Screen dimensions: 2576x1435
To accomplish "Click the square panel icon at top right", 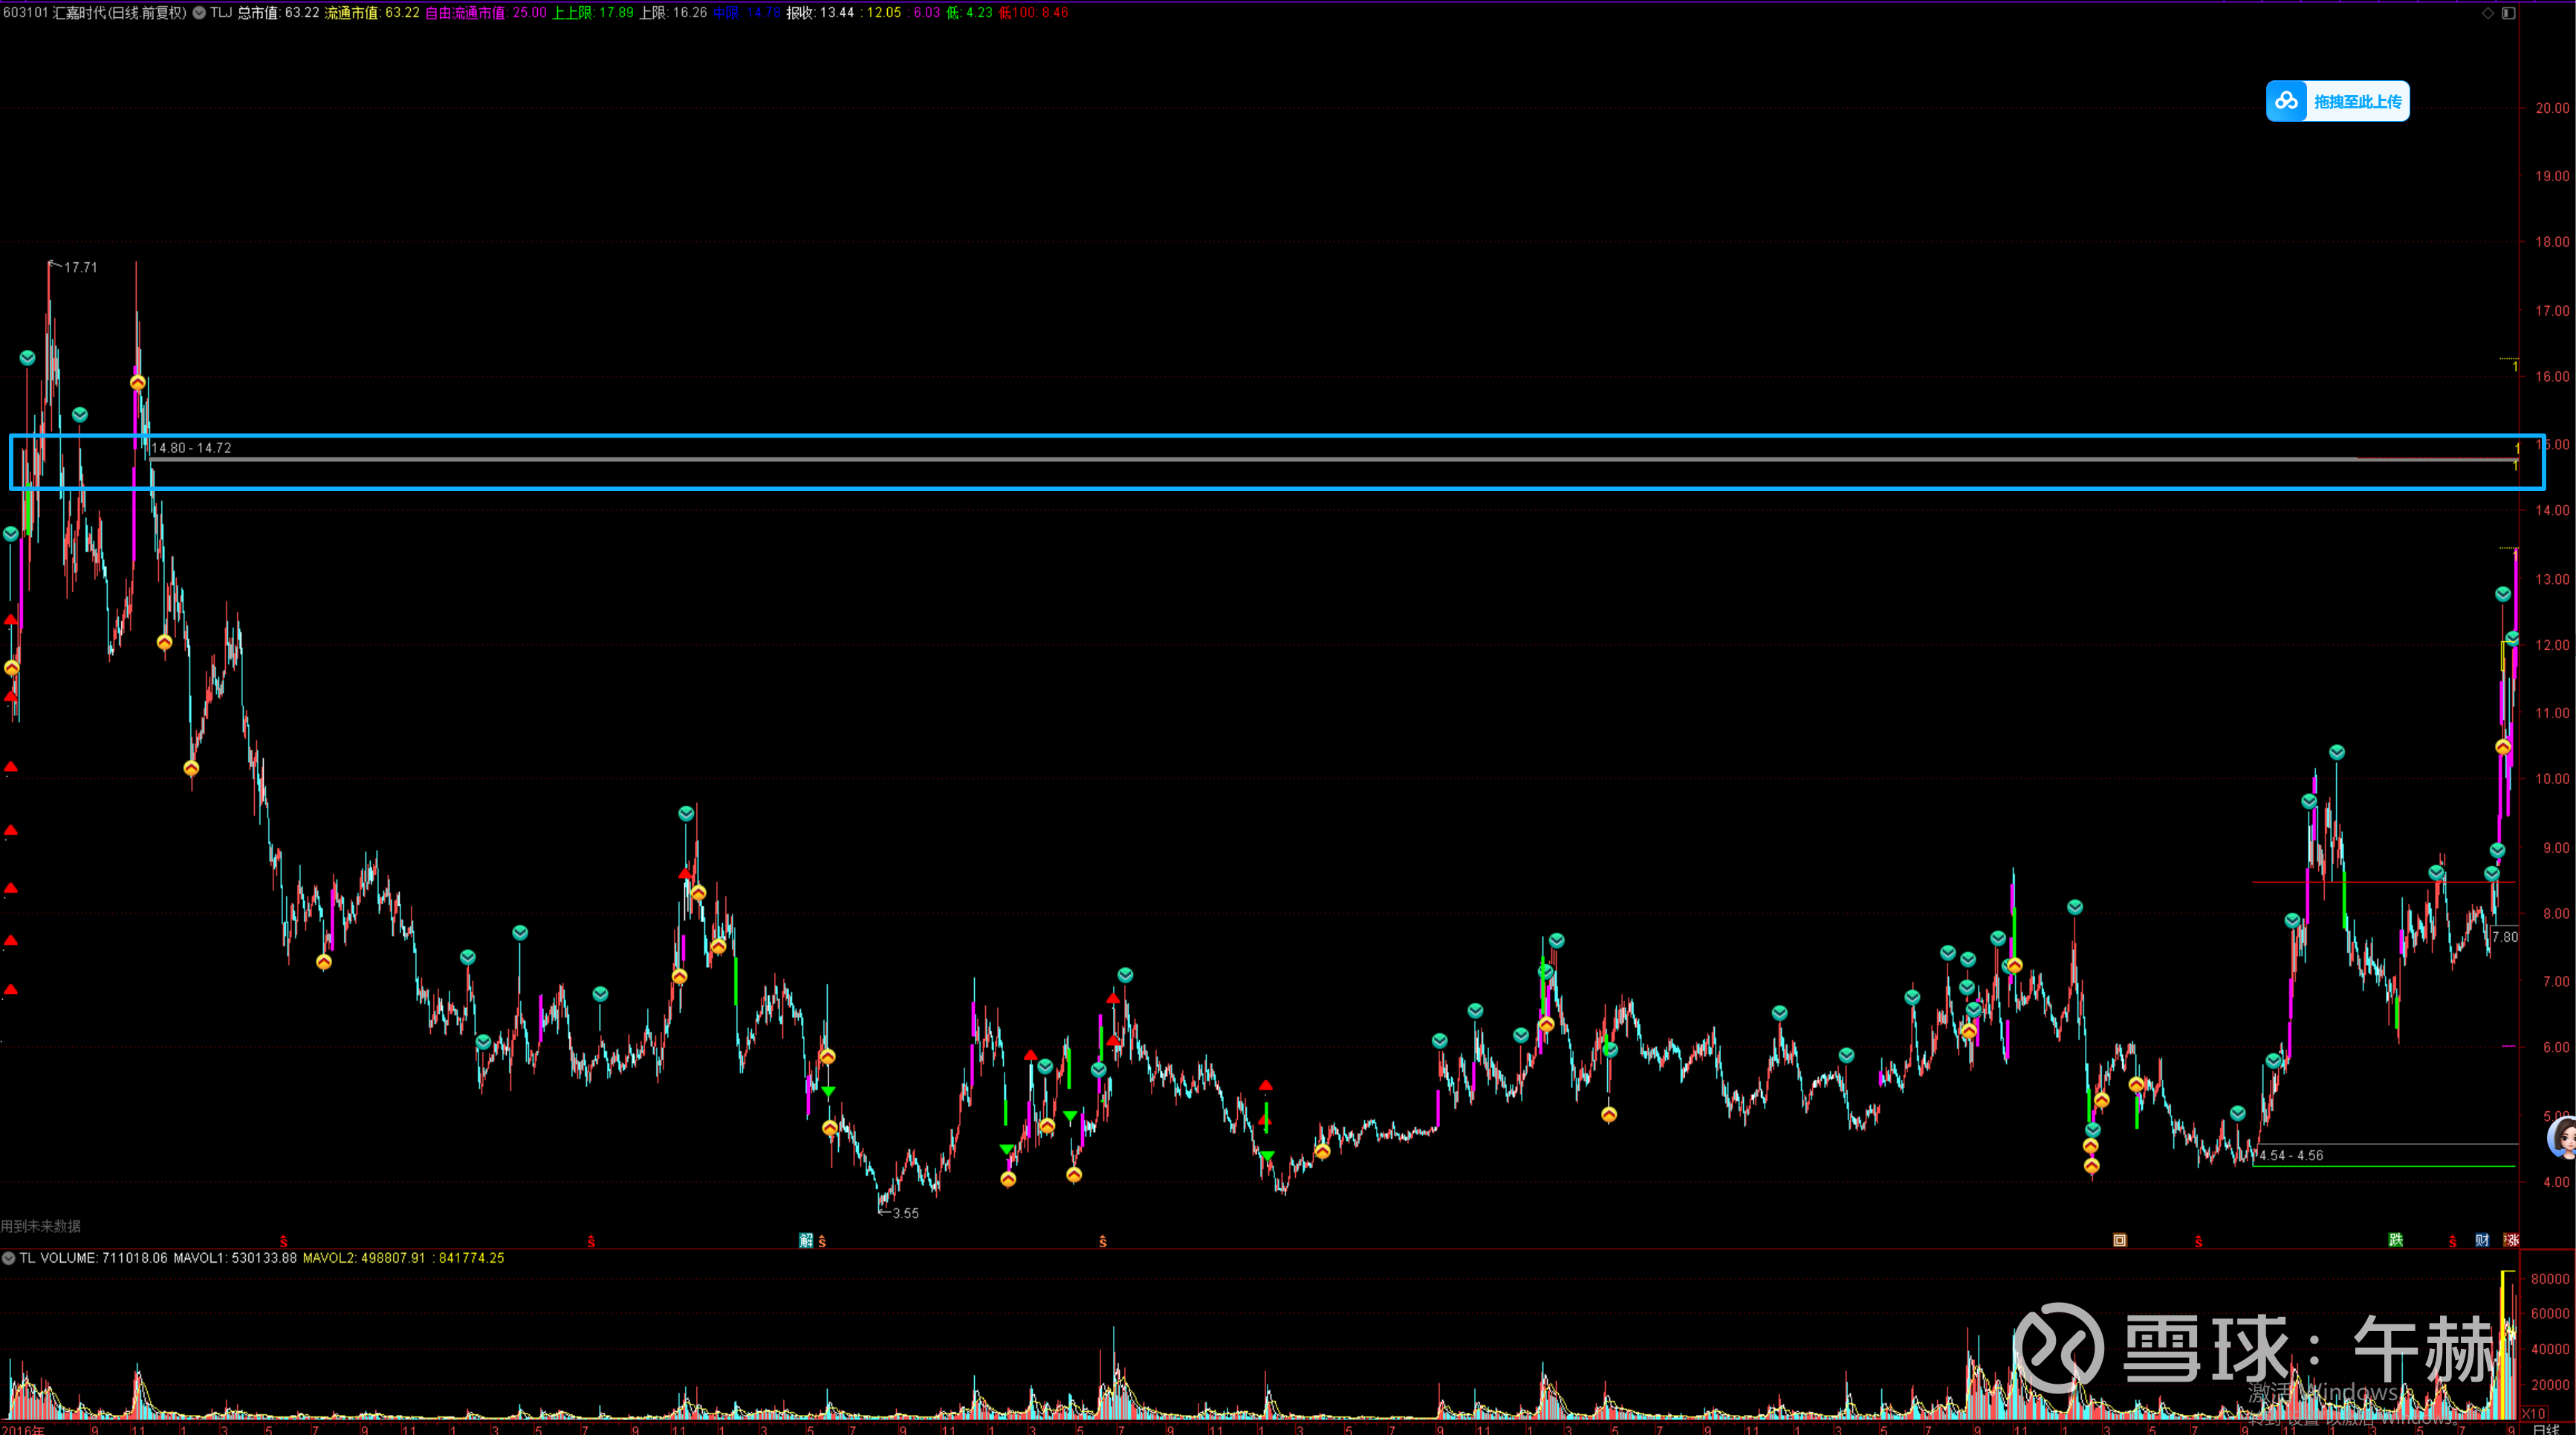I will coord(2508,13).
